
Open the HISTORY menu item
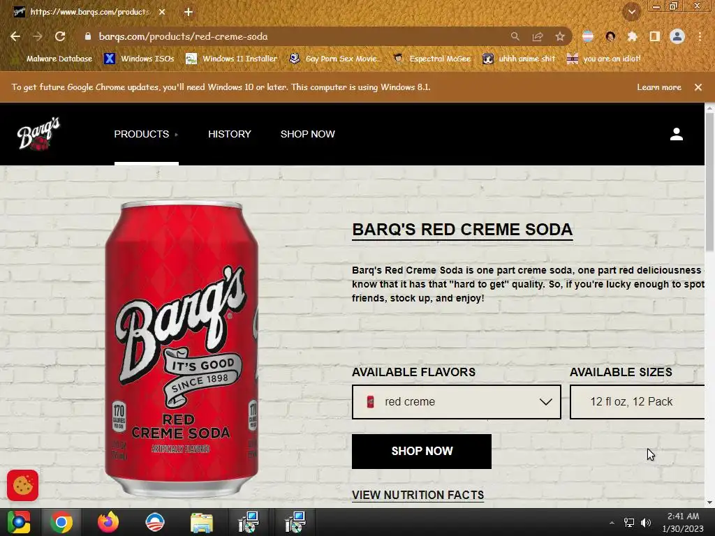229,134
